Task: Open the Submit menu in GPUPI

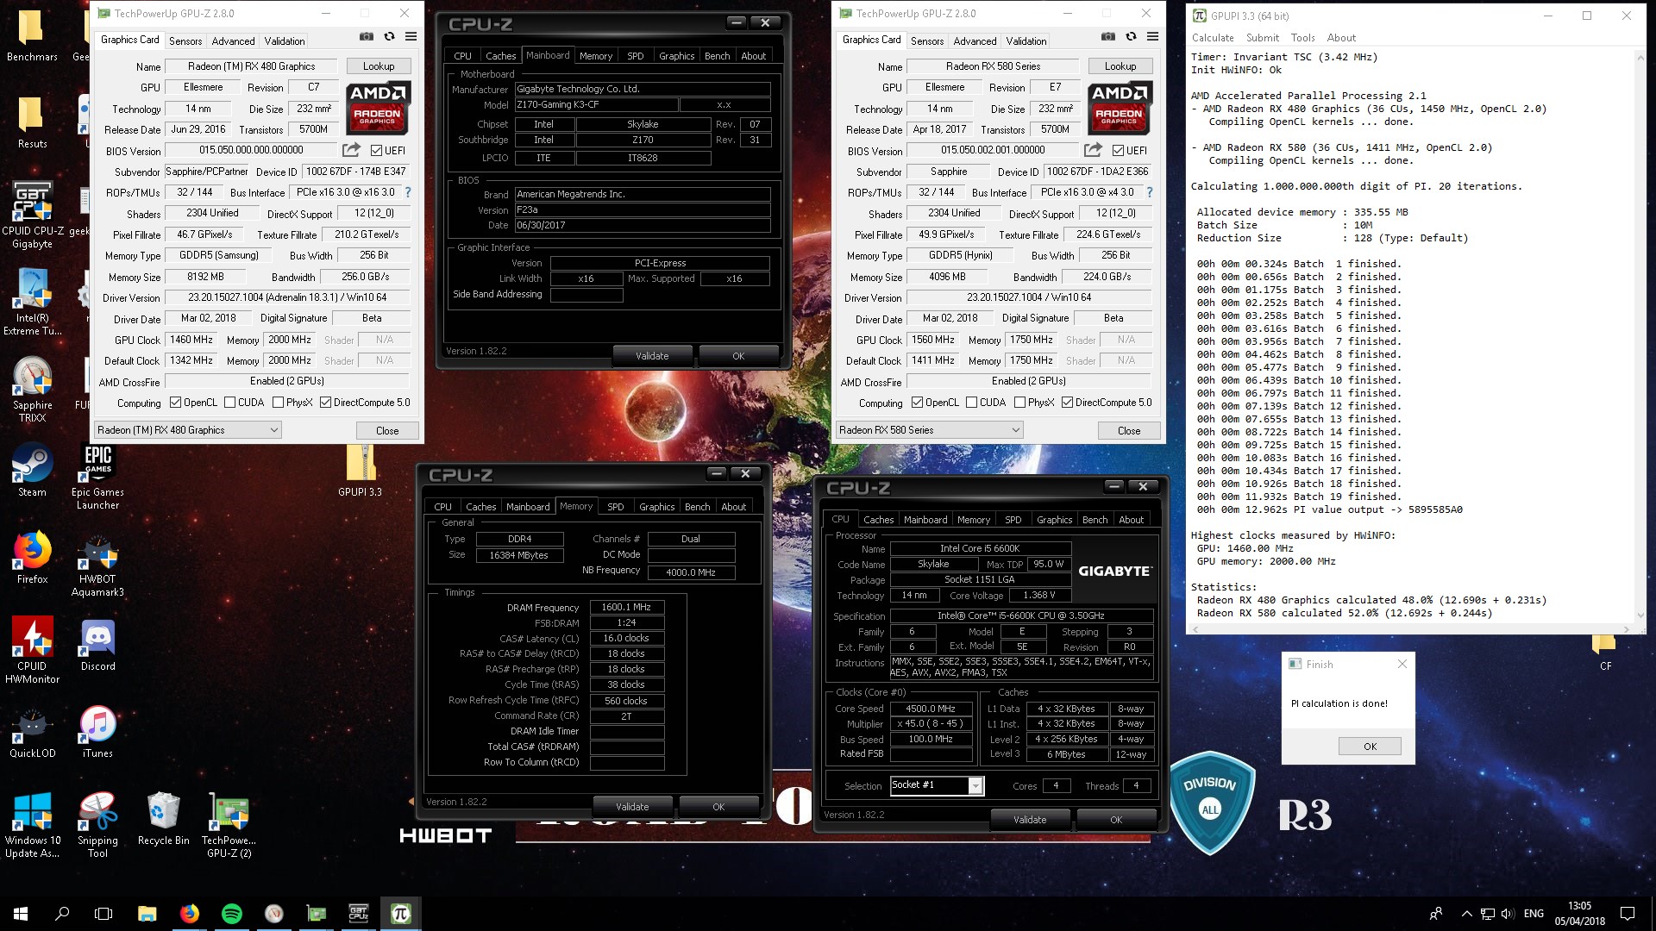Action: [1262, 38]
